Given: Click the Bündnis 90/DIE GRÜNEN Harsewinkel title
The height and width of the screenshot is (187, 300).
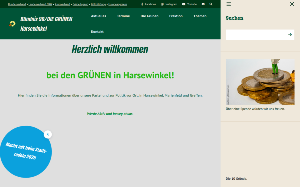Looking at the screenshot, I should coord(46,24).
